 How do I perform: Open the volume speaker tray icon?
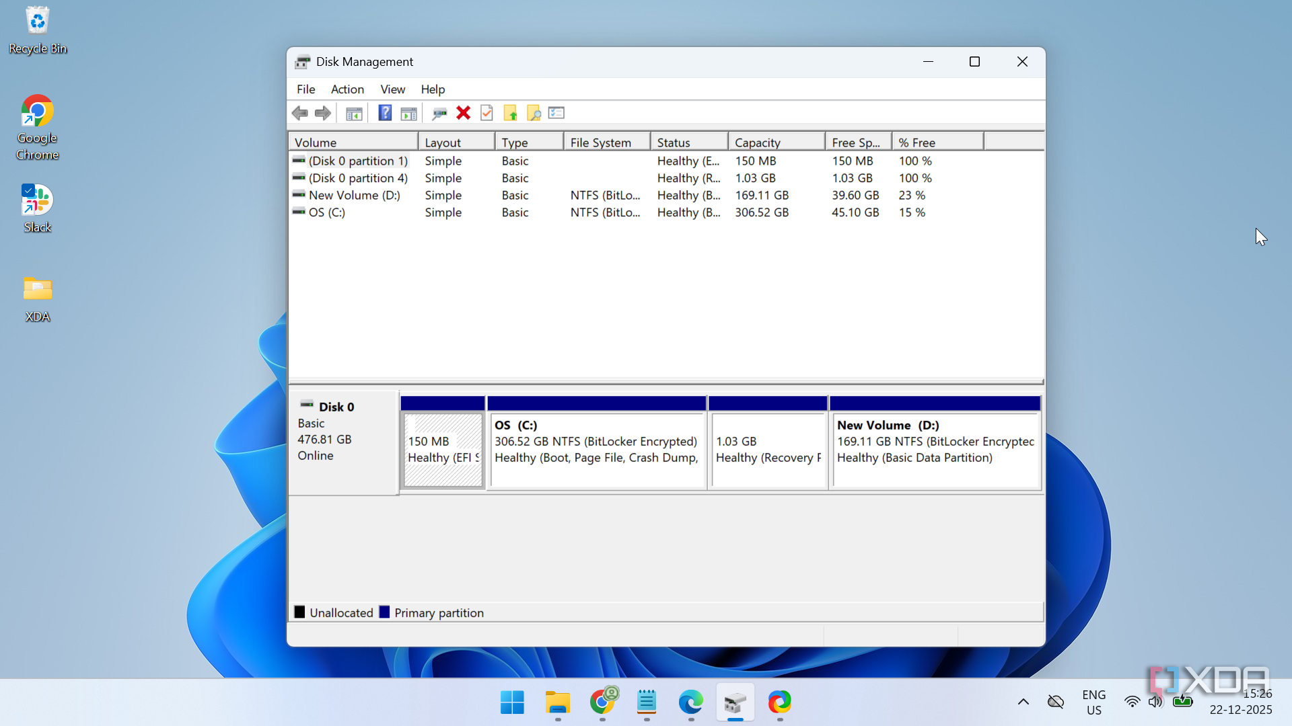coord(1156,702)
